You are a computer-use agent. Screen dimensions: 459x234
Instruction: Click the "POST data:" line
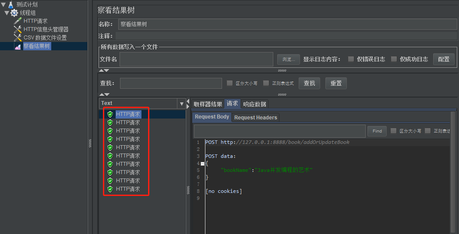click(x=220, y=156)
